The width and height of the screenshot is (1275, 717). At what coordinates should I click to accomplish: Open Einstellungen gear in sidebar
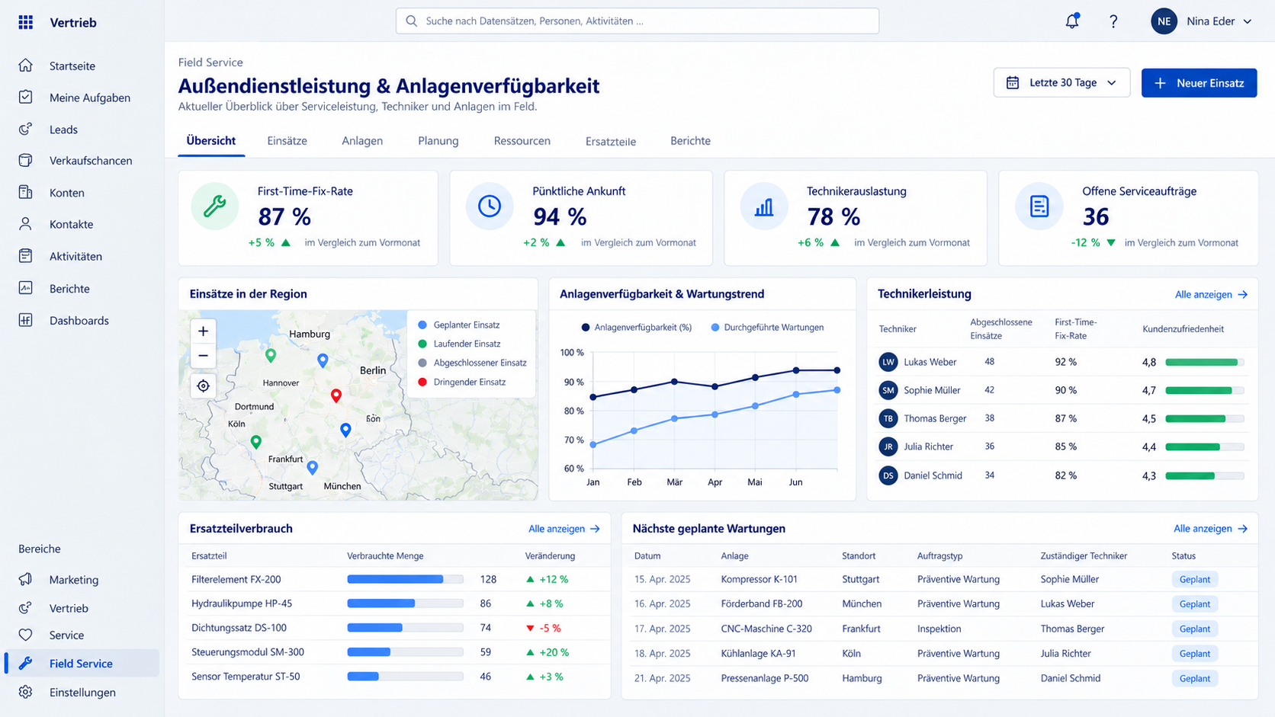click(x=26, y=693)
